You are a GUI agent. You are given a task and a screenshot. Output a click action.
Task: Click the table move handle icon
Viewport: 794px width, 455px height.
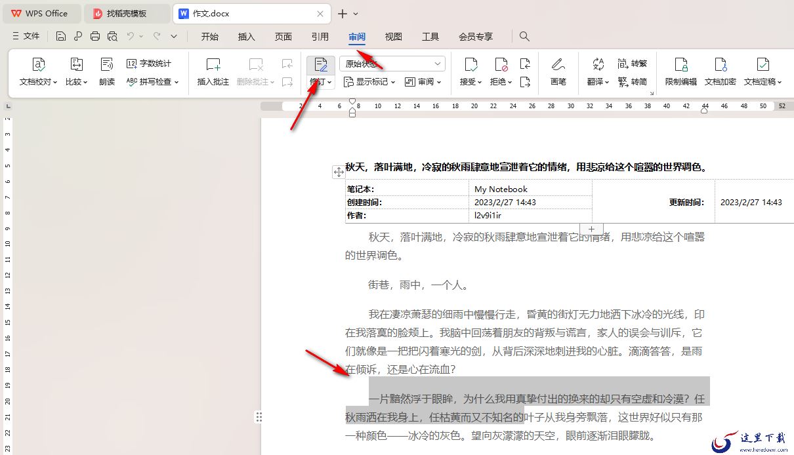point(339,172)
